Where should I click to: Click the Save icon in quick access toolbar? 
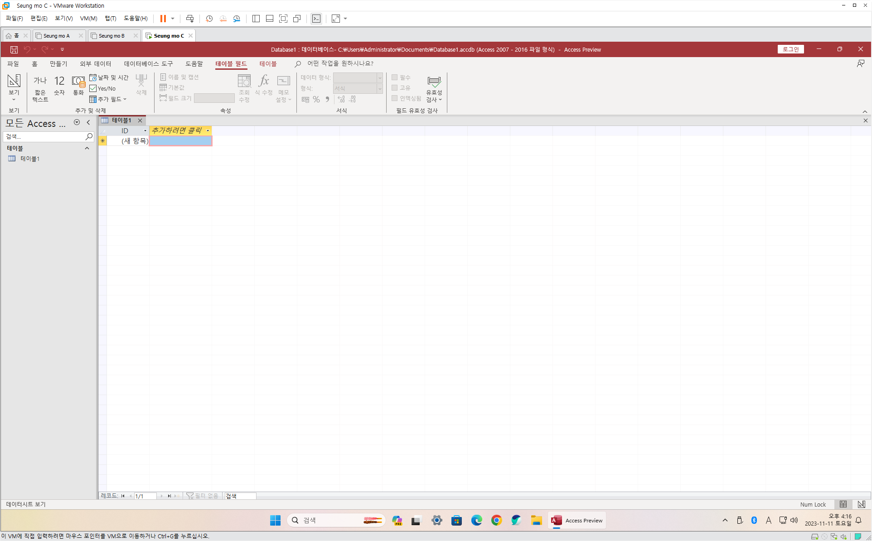click(x=14, y=49)
